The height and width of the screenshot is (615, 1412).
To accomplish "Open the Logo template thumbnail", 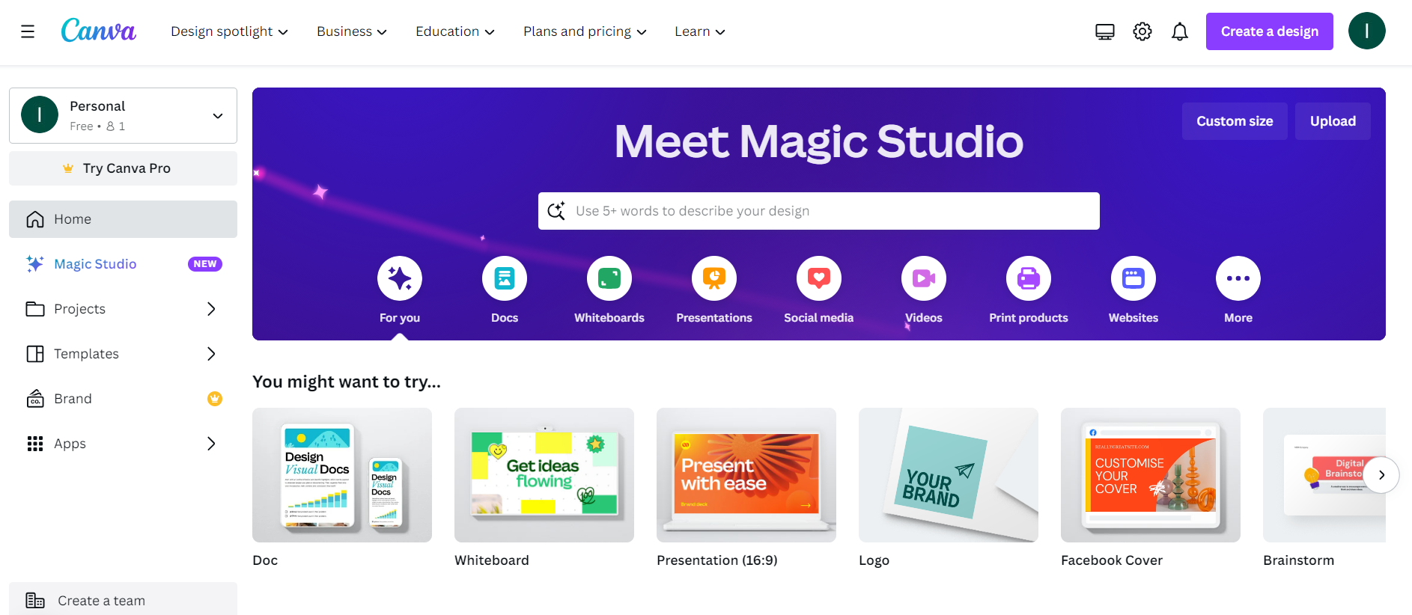I will 949,475.
